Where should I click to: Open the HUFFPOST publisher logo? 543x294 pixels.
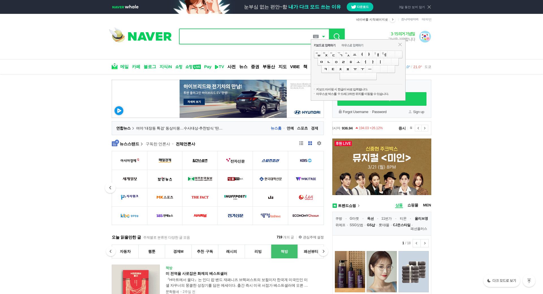pos(235,197)
